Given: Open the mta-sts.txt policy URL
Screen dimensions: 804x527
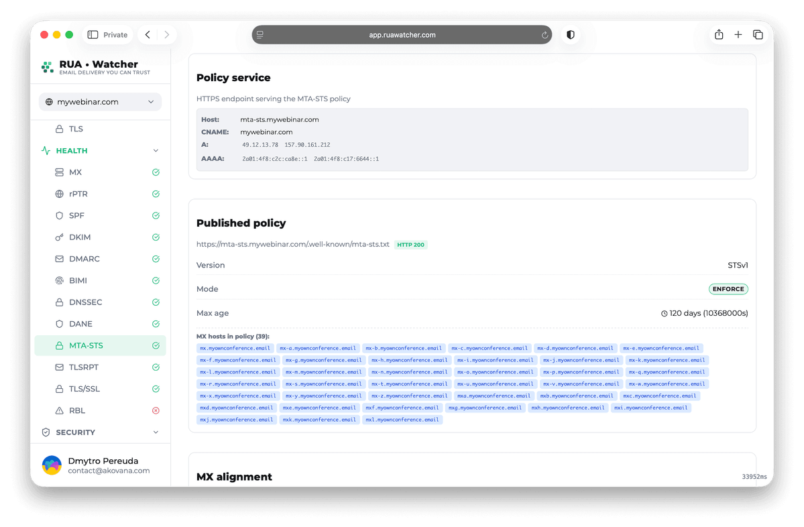Looking at the screenshot, I should coord(293,245).
